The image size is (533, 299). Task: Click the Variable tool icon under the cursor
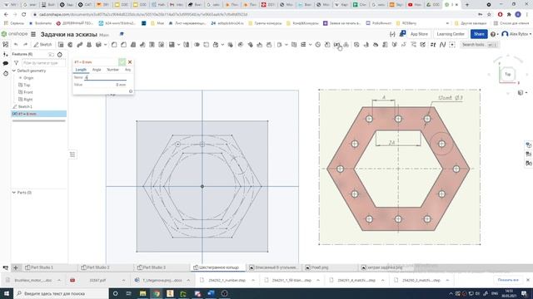pos(336,45)
